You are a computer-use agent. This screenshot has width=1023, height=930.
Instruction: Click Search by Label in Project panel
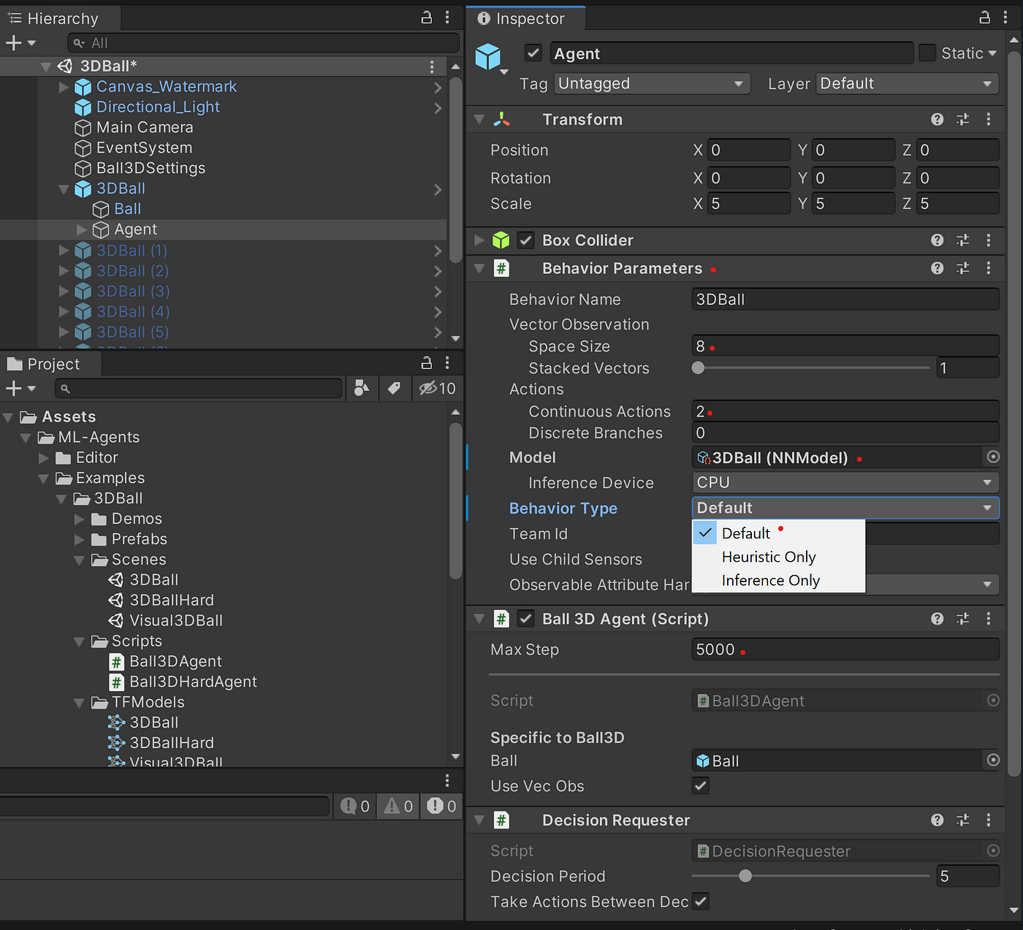[x=394, y=388]
